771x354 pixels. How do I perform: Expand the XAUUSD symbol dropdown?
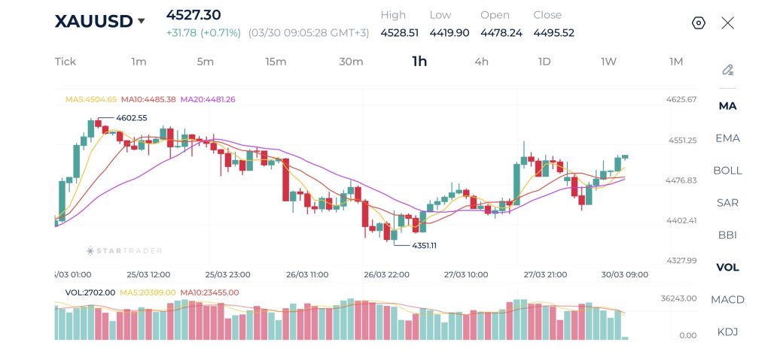click(141, 21)
